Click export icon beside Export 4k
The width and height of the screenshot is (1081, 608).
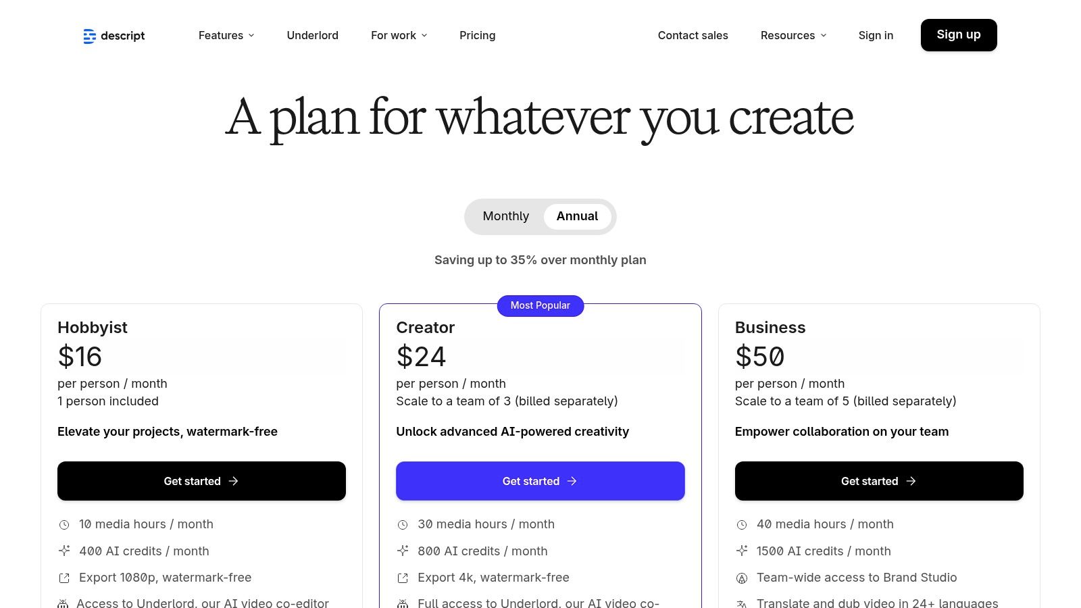[403, 578]
